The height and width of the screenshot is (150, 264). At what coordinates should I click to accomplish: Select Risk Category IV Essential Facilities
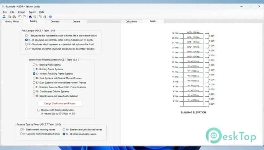(26, 48)
